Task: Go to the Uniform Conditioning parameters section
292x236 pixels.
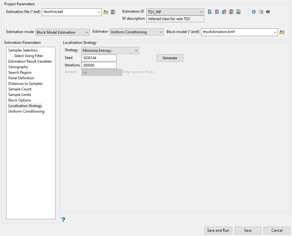Action: tap(26, 111)
